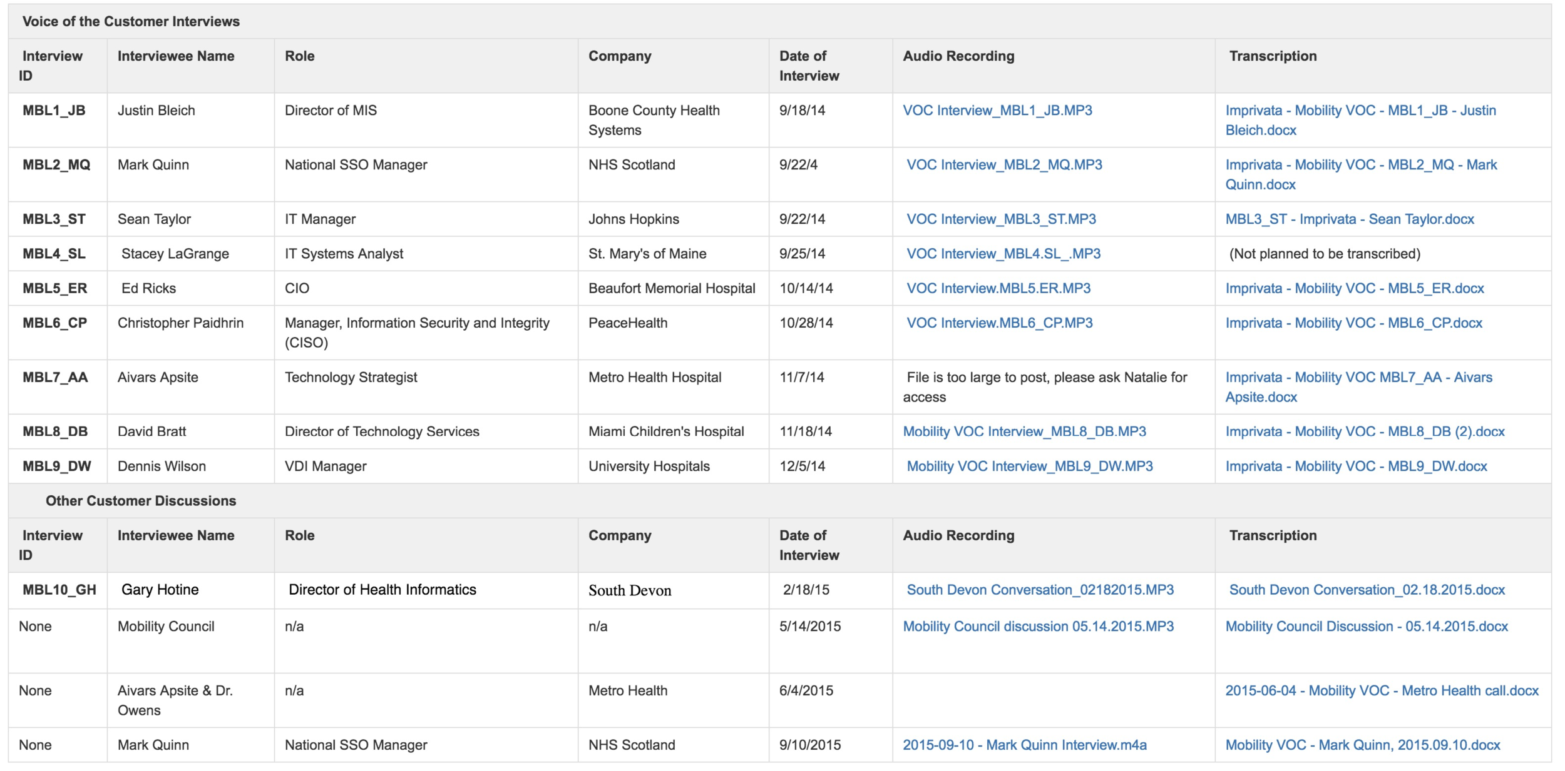
Task: Open Mobility Council discussion 05.14.2015.MP3
Action: [x=1037, y=627]
